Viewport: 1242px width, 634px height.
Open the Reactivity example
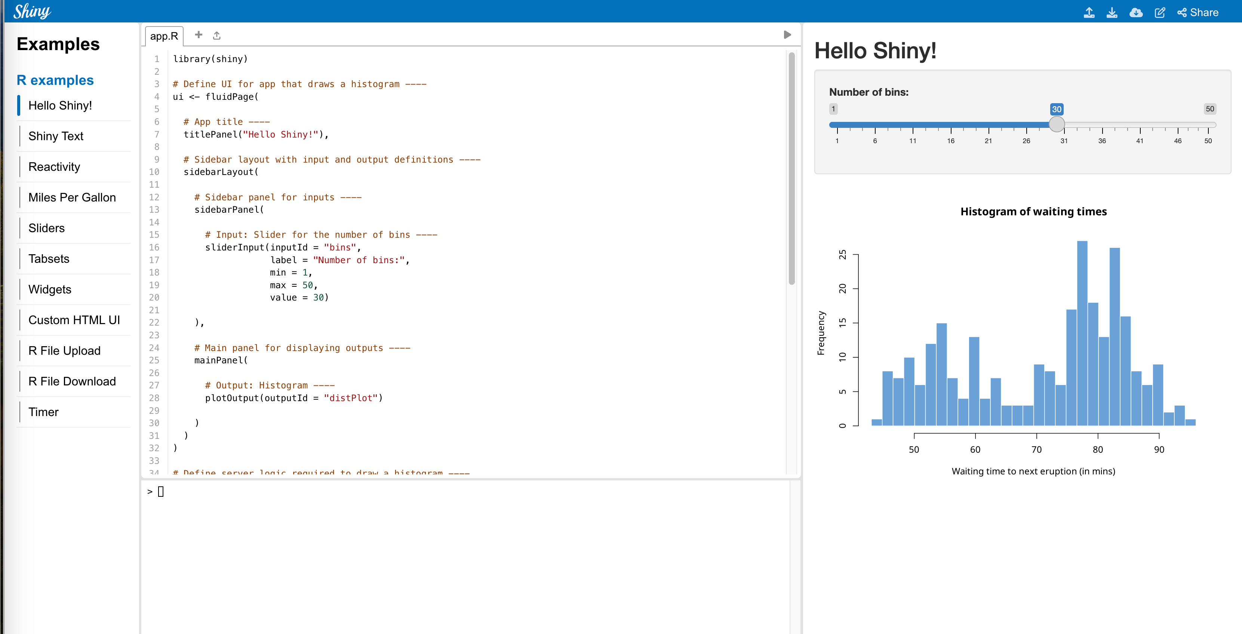(54, 167)
